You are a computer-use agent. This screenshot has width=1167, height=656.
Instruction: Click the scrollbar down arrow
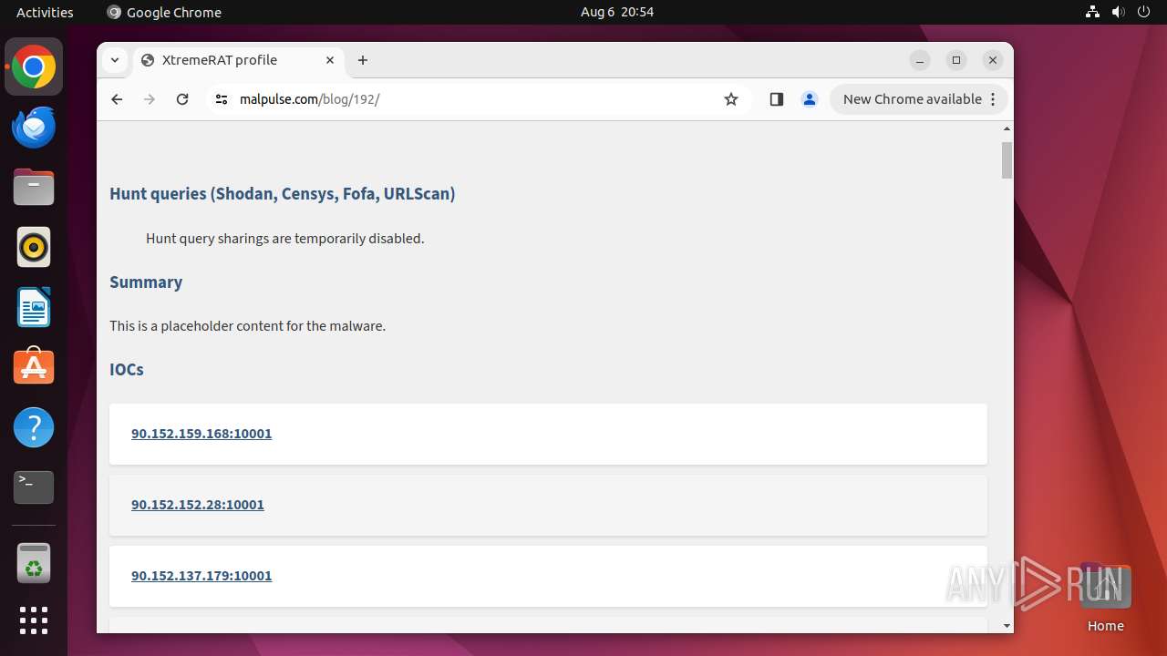coord(1007,626)
